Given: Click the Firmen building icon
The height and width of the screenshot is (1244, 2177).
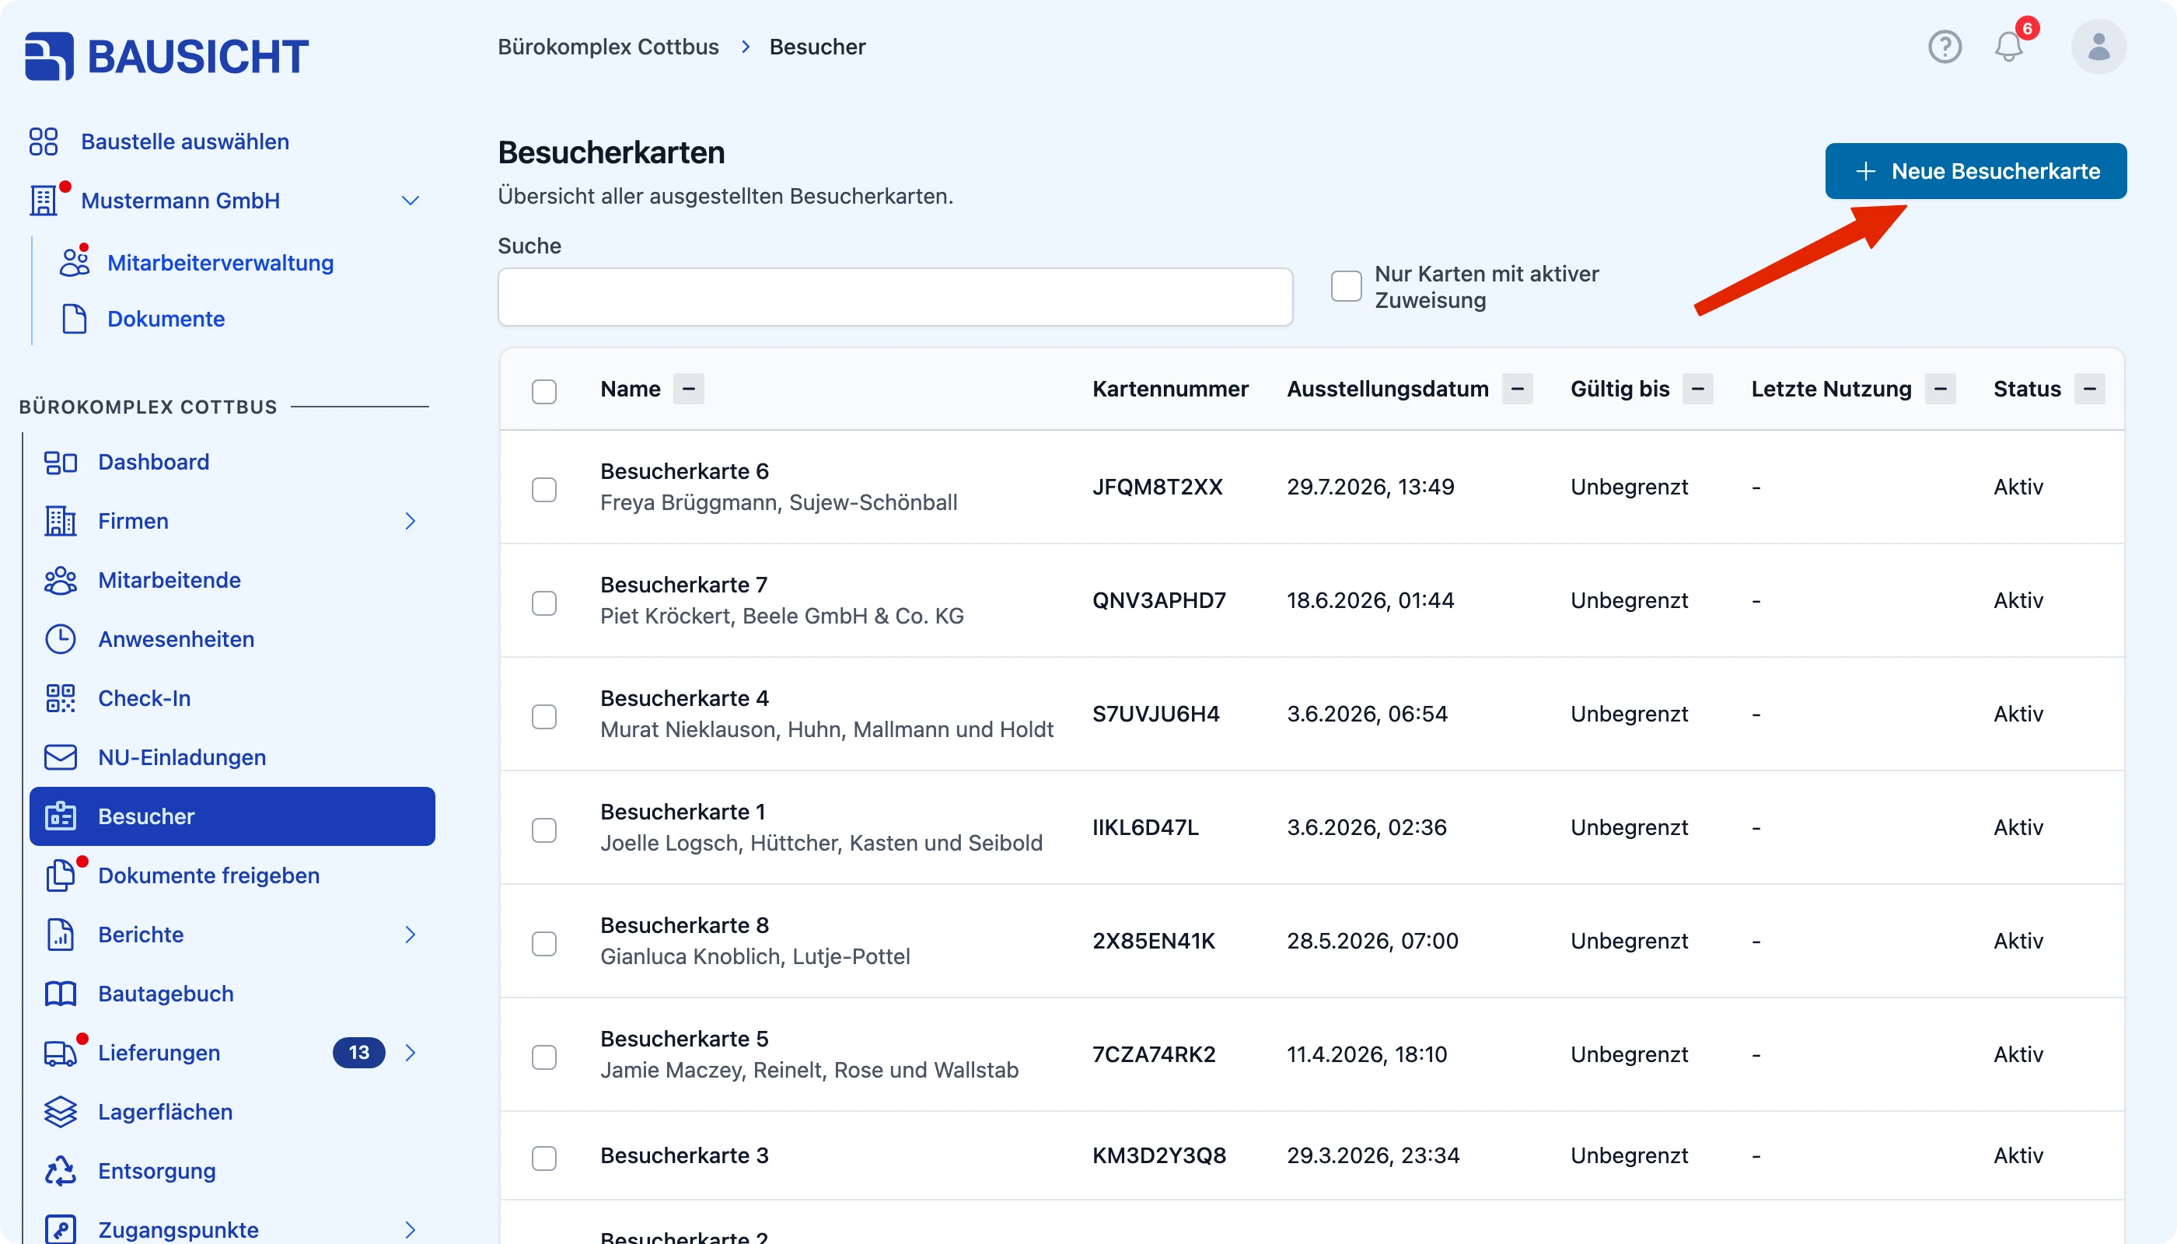Looking at the screenshot, I should (x=61, y=521).
